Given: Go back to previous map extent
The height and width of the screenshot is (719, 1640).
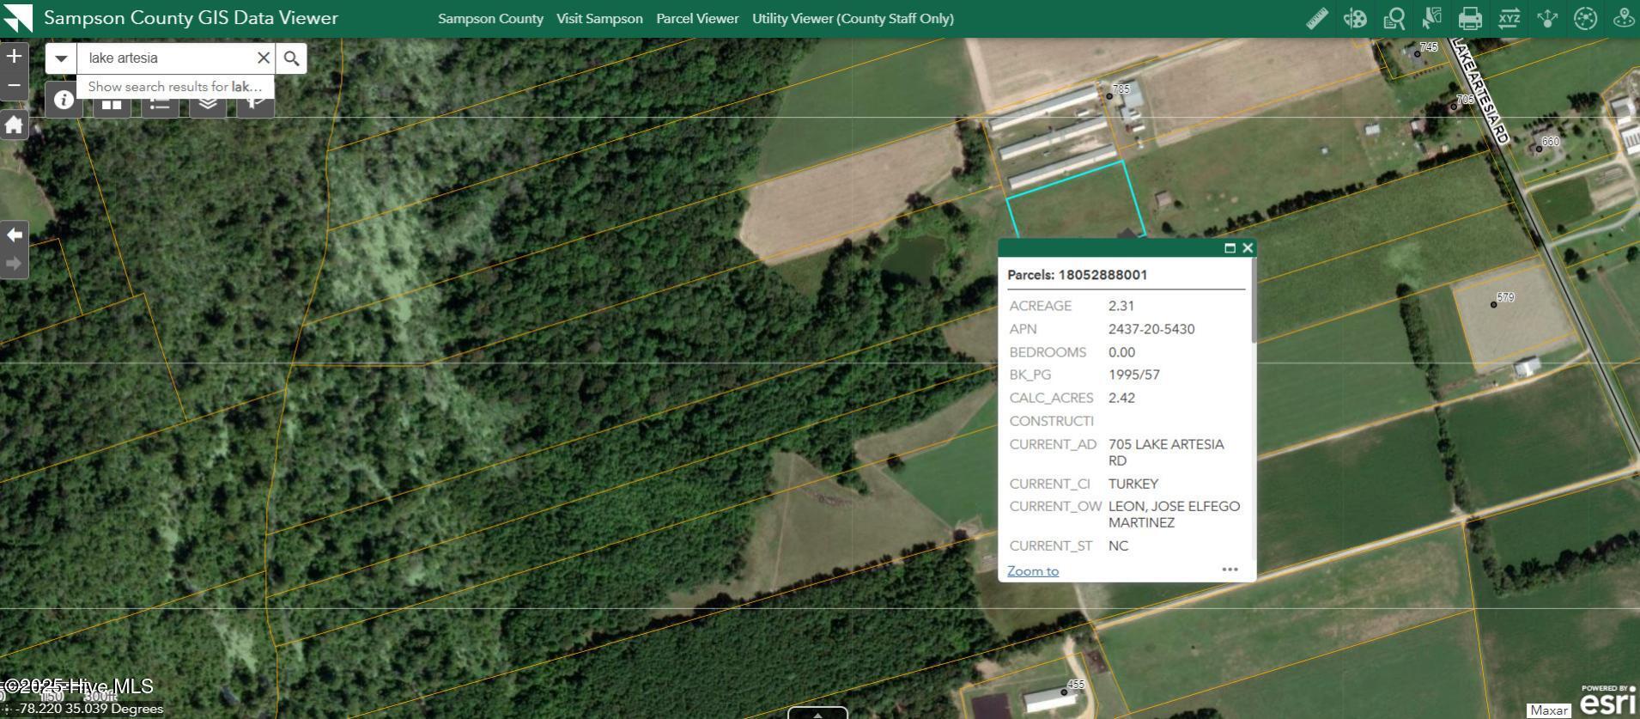Looking at the screenshot, I should coord(14,235).
